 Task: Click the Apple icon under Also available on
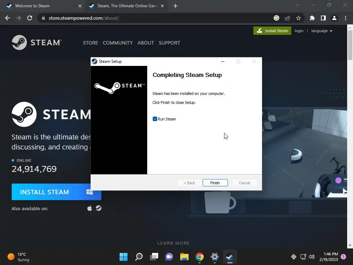click(90, 208)
